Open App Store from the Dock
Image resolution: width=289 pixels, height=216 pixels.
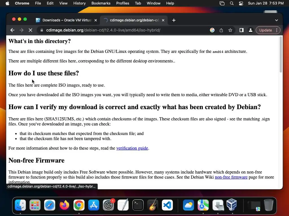click(94, 205)
